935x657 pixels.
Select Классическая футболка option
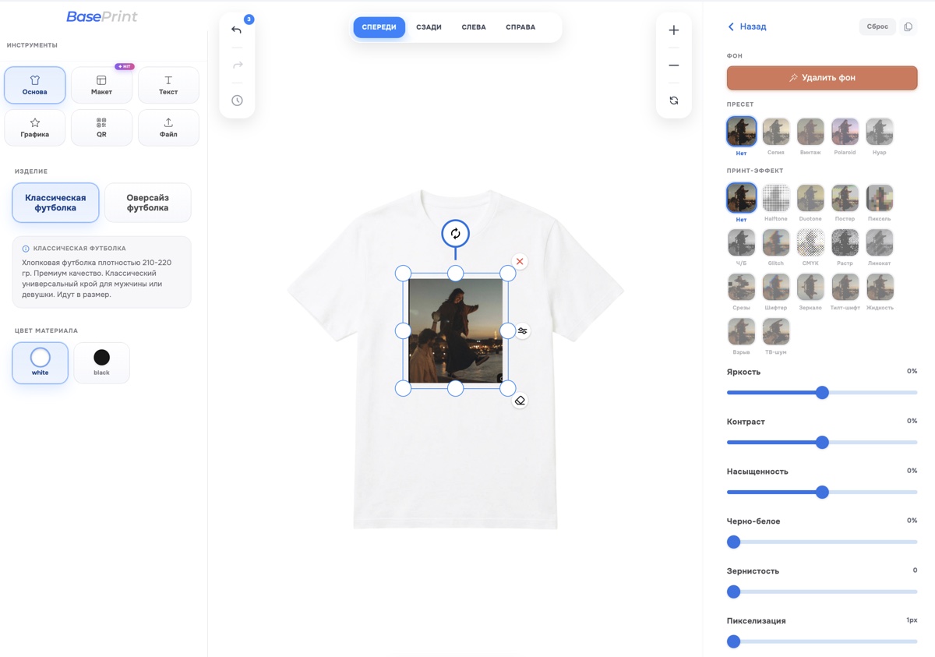click(x=55, y=203)
